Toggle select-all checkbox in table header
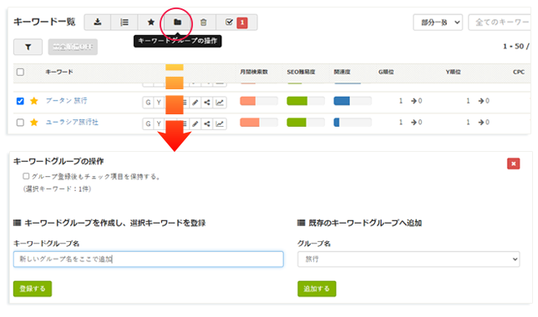The image size is (538, 317). pos(20,72)
